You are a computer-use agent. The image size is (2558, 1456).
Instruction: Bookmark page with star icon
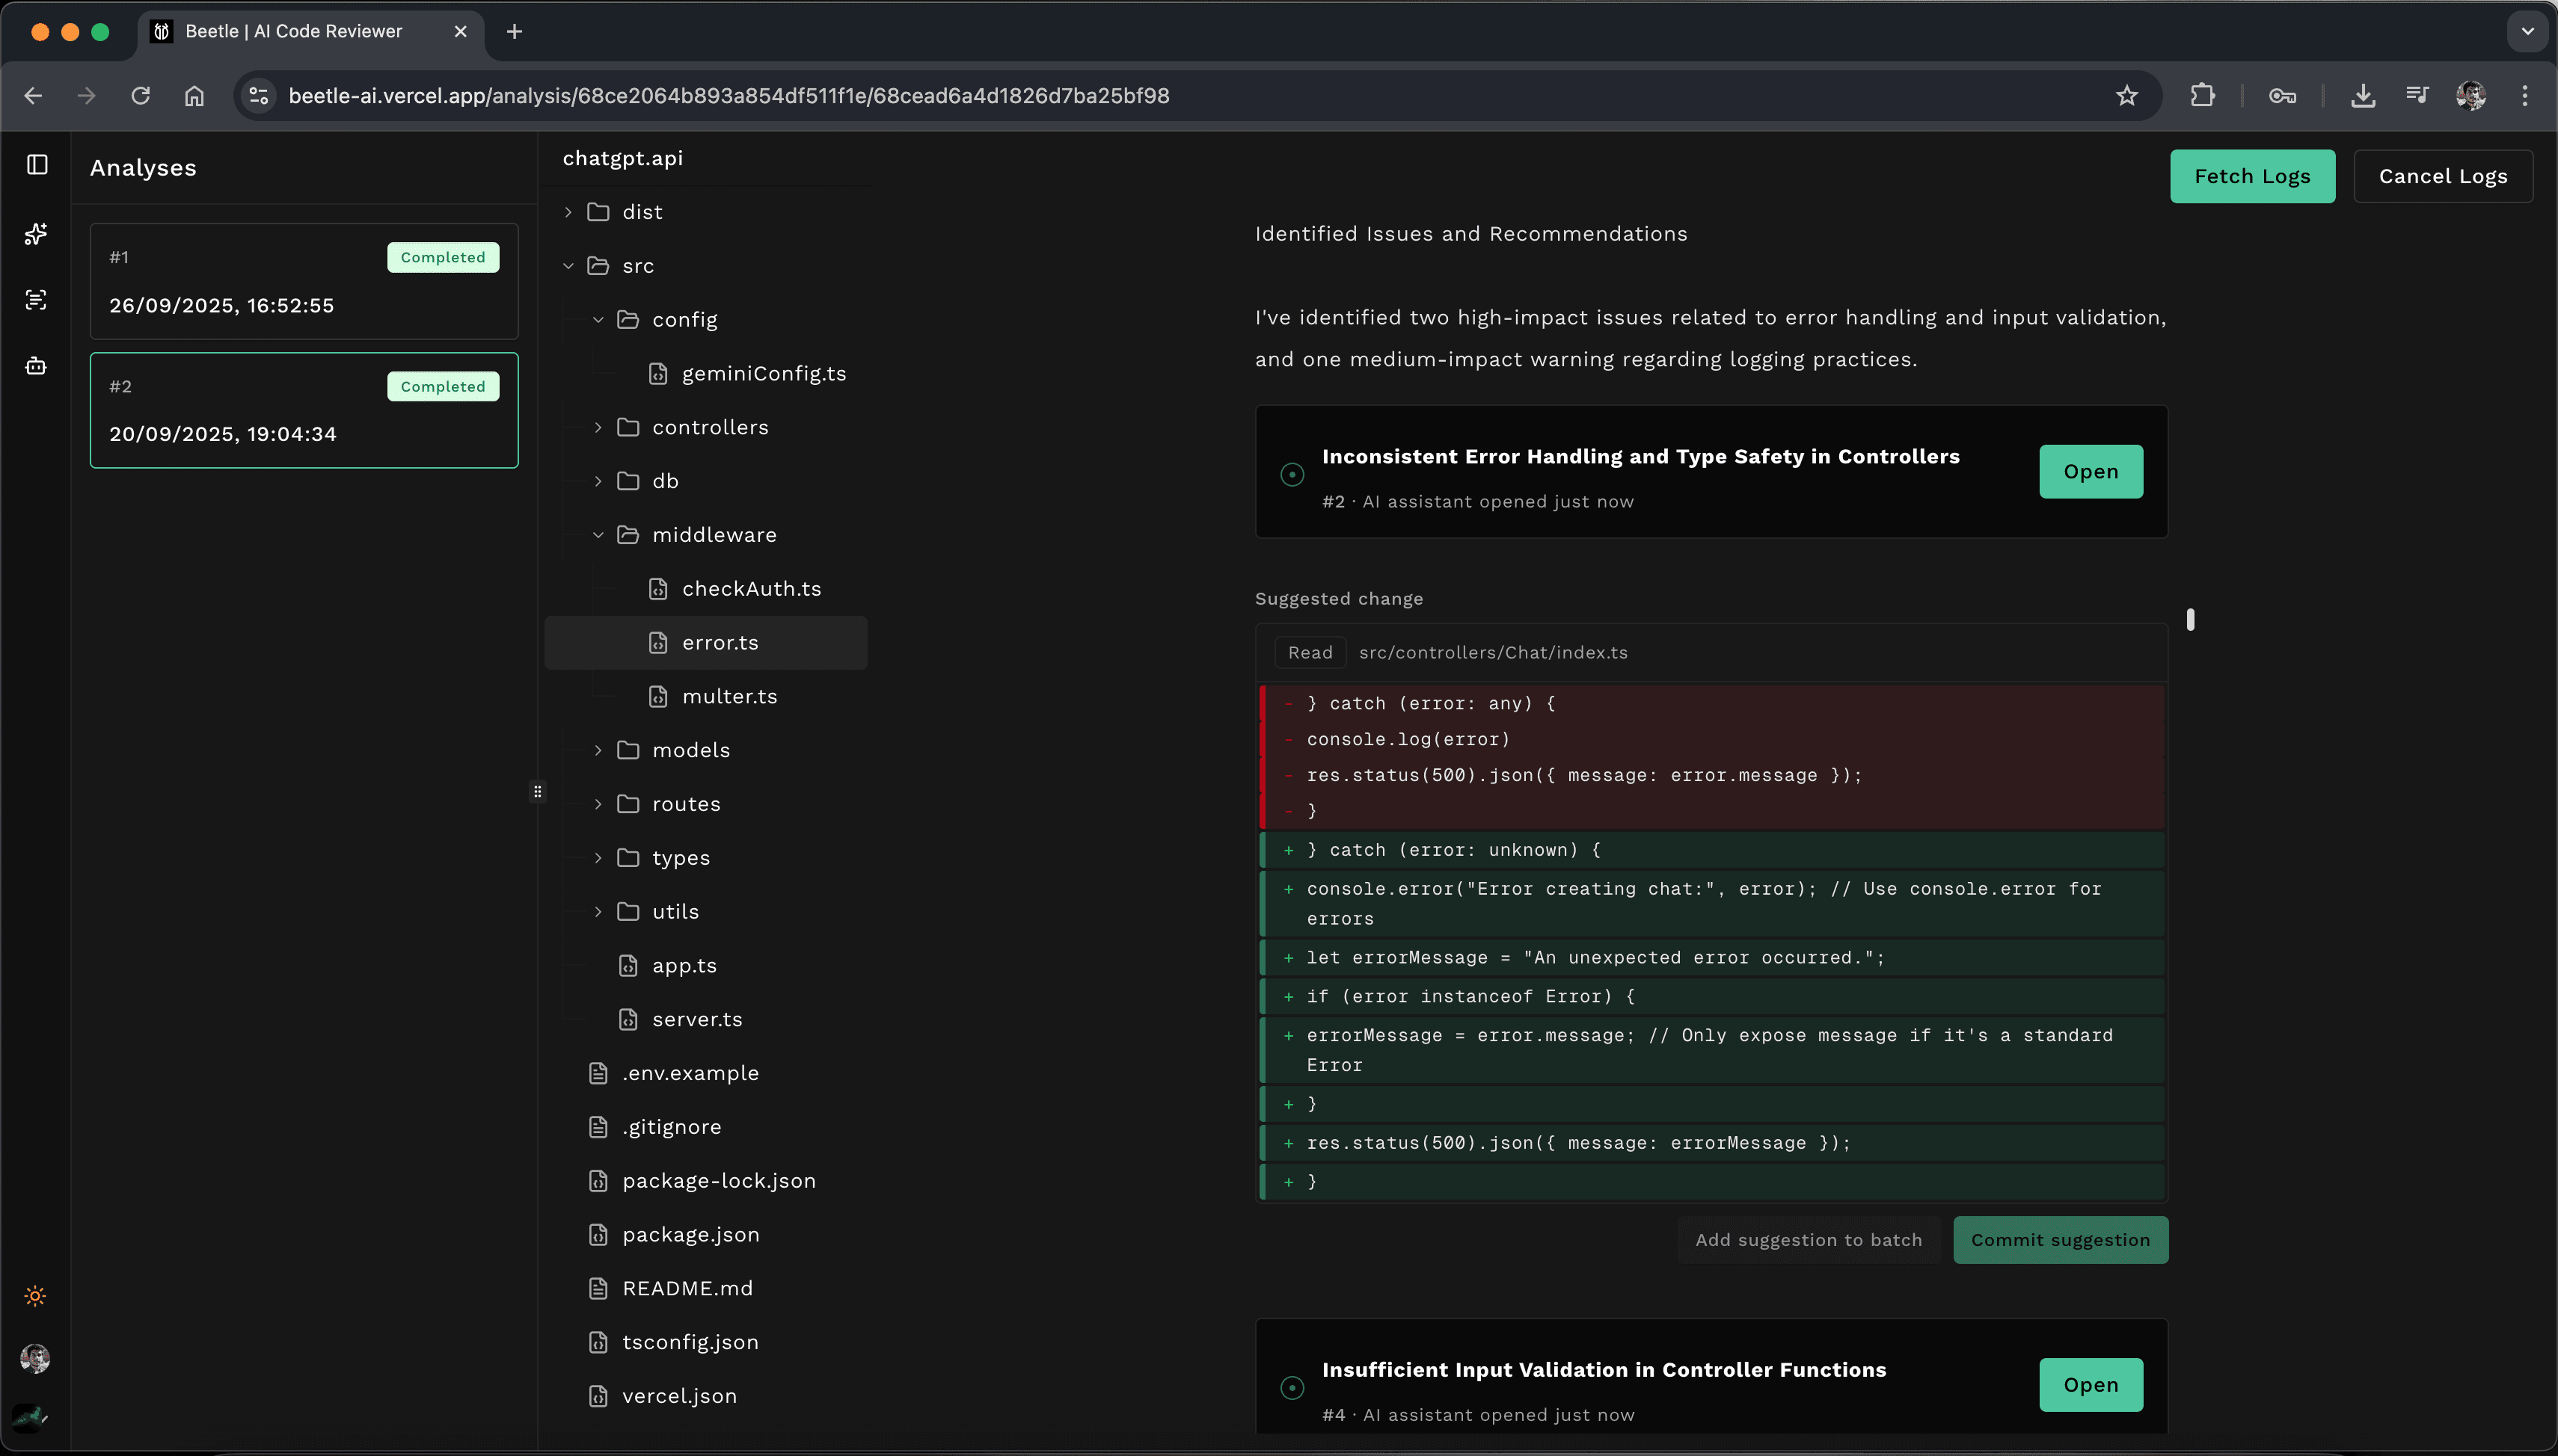pyautogui.click(x=2127, y=96)
